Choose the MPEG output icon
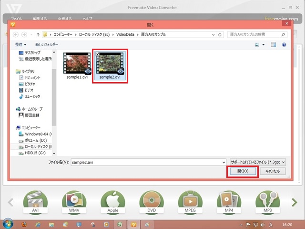Viewport: 305px width, 229px height. click(x=190, y=201)
